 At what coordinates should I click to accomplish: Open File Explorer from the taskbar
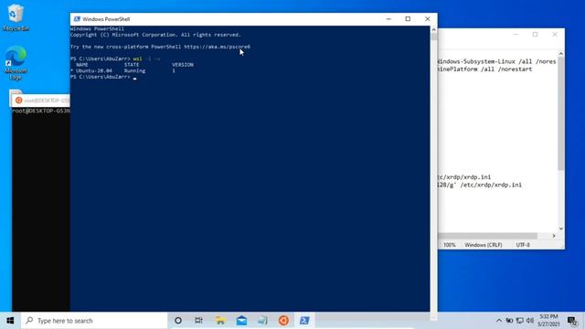[x=220, y=321]
